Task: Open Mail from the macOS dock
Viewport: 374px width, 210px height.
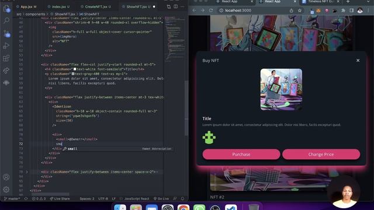Action: point(152,208)
